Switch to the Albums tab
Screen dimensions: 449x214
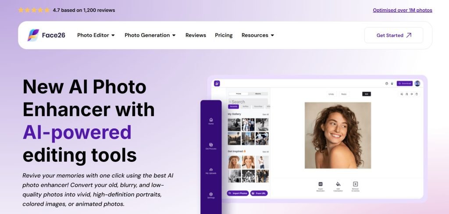(258, 94)
